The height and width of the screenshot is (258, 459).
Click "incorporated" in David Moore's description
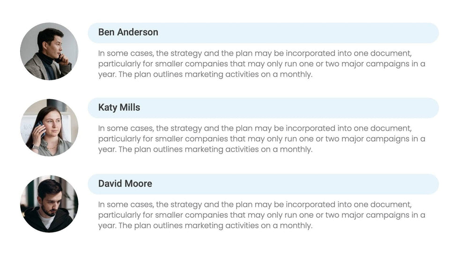309,205
